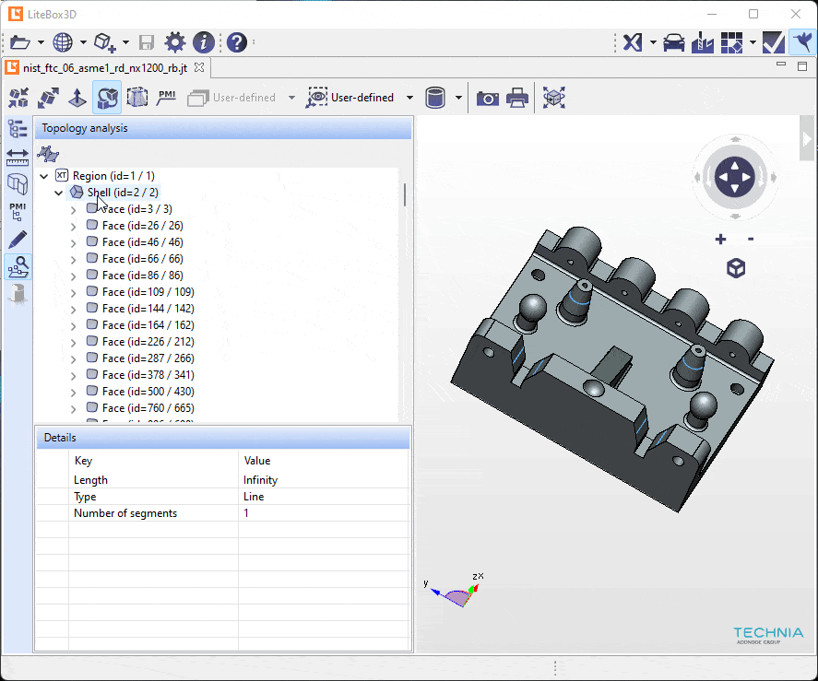Click the cylinder render mode icon

(x=434, y=98)
